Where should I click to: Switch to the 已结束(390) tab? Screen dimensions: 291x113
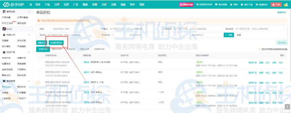coord(99,49)
